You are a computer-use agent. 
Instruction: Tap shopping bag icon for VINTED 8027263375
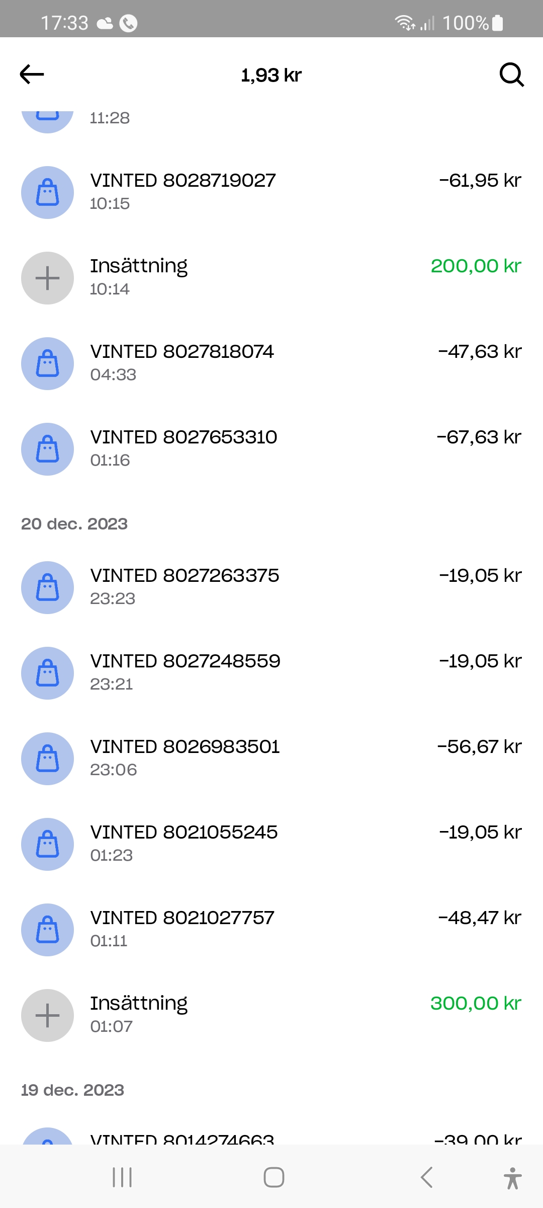48,587
